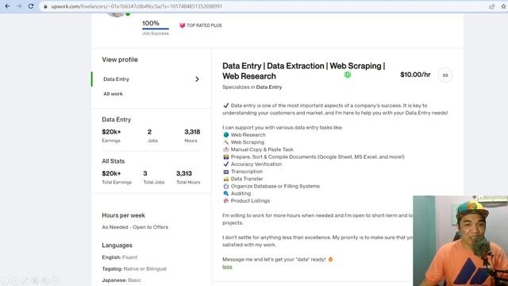Open the share page icon in address bar
Screen dimensions: 508x286
(x=492, y=6)
